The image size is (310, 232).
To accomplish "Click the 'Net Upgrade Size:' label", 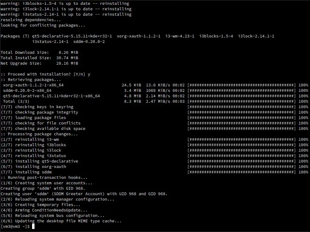I will (21, 63).
